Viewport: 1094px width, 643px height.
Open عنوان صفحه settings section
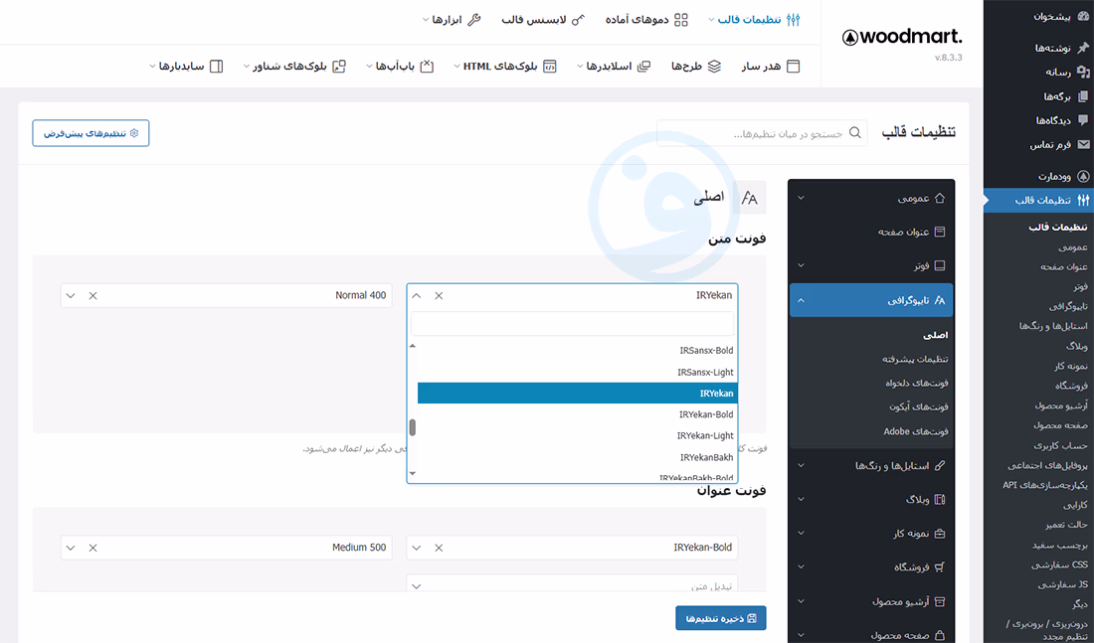[871, 232]
